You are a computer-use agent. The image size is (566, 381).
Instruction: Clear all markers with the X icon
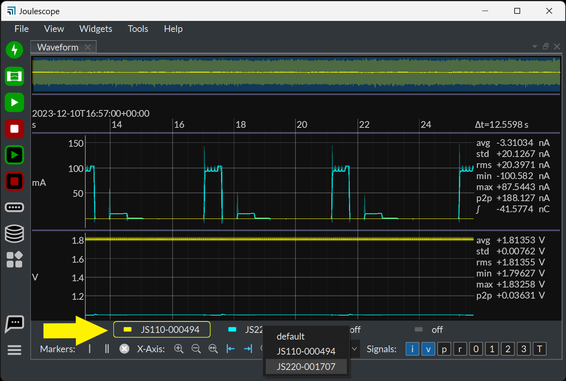[124, 349]
